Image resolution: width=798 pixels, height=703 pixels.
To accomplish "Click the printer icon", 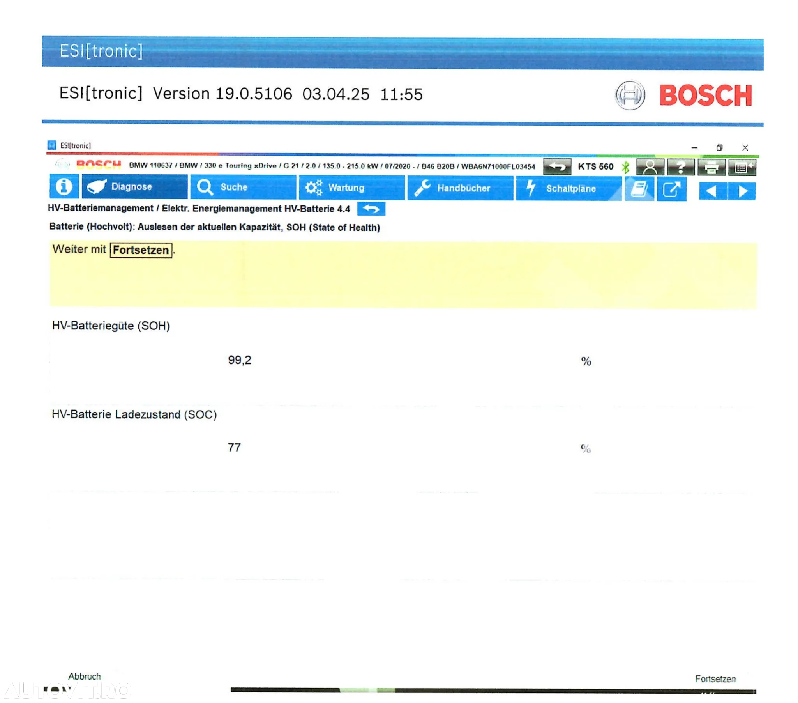I will tap(711, 168).
